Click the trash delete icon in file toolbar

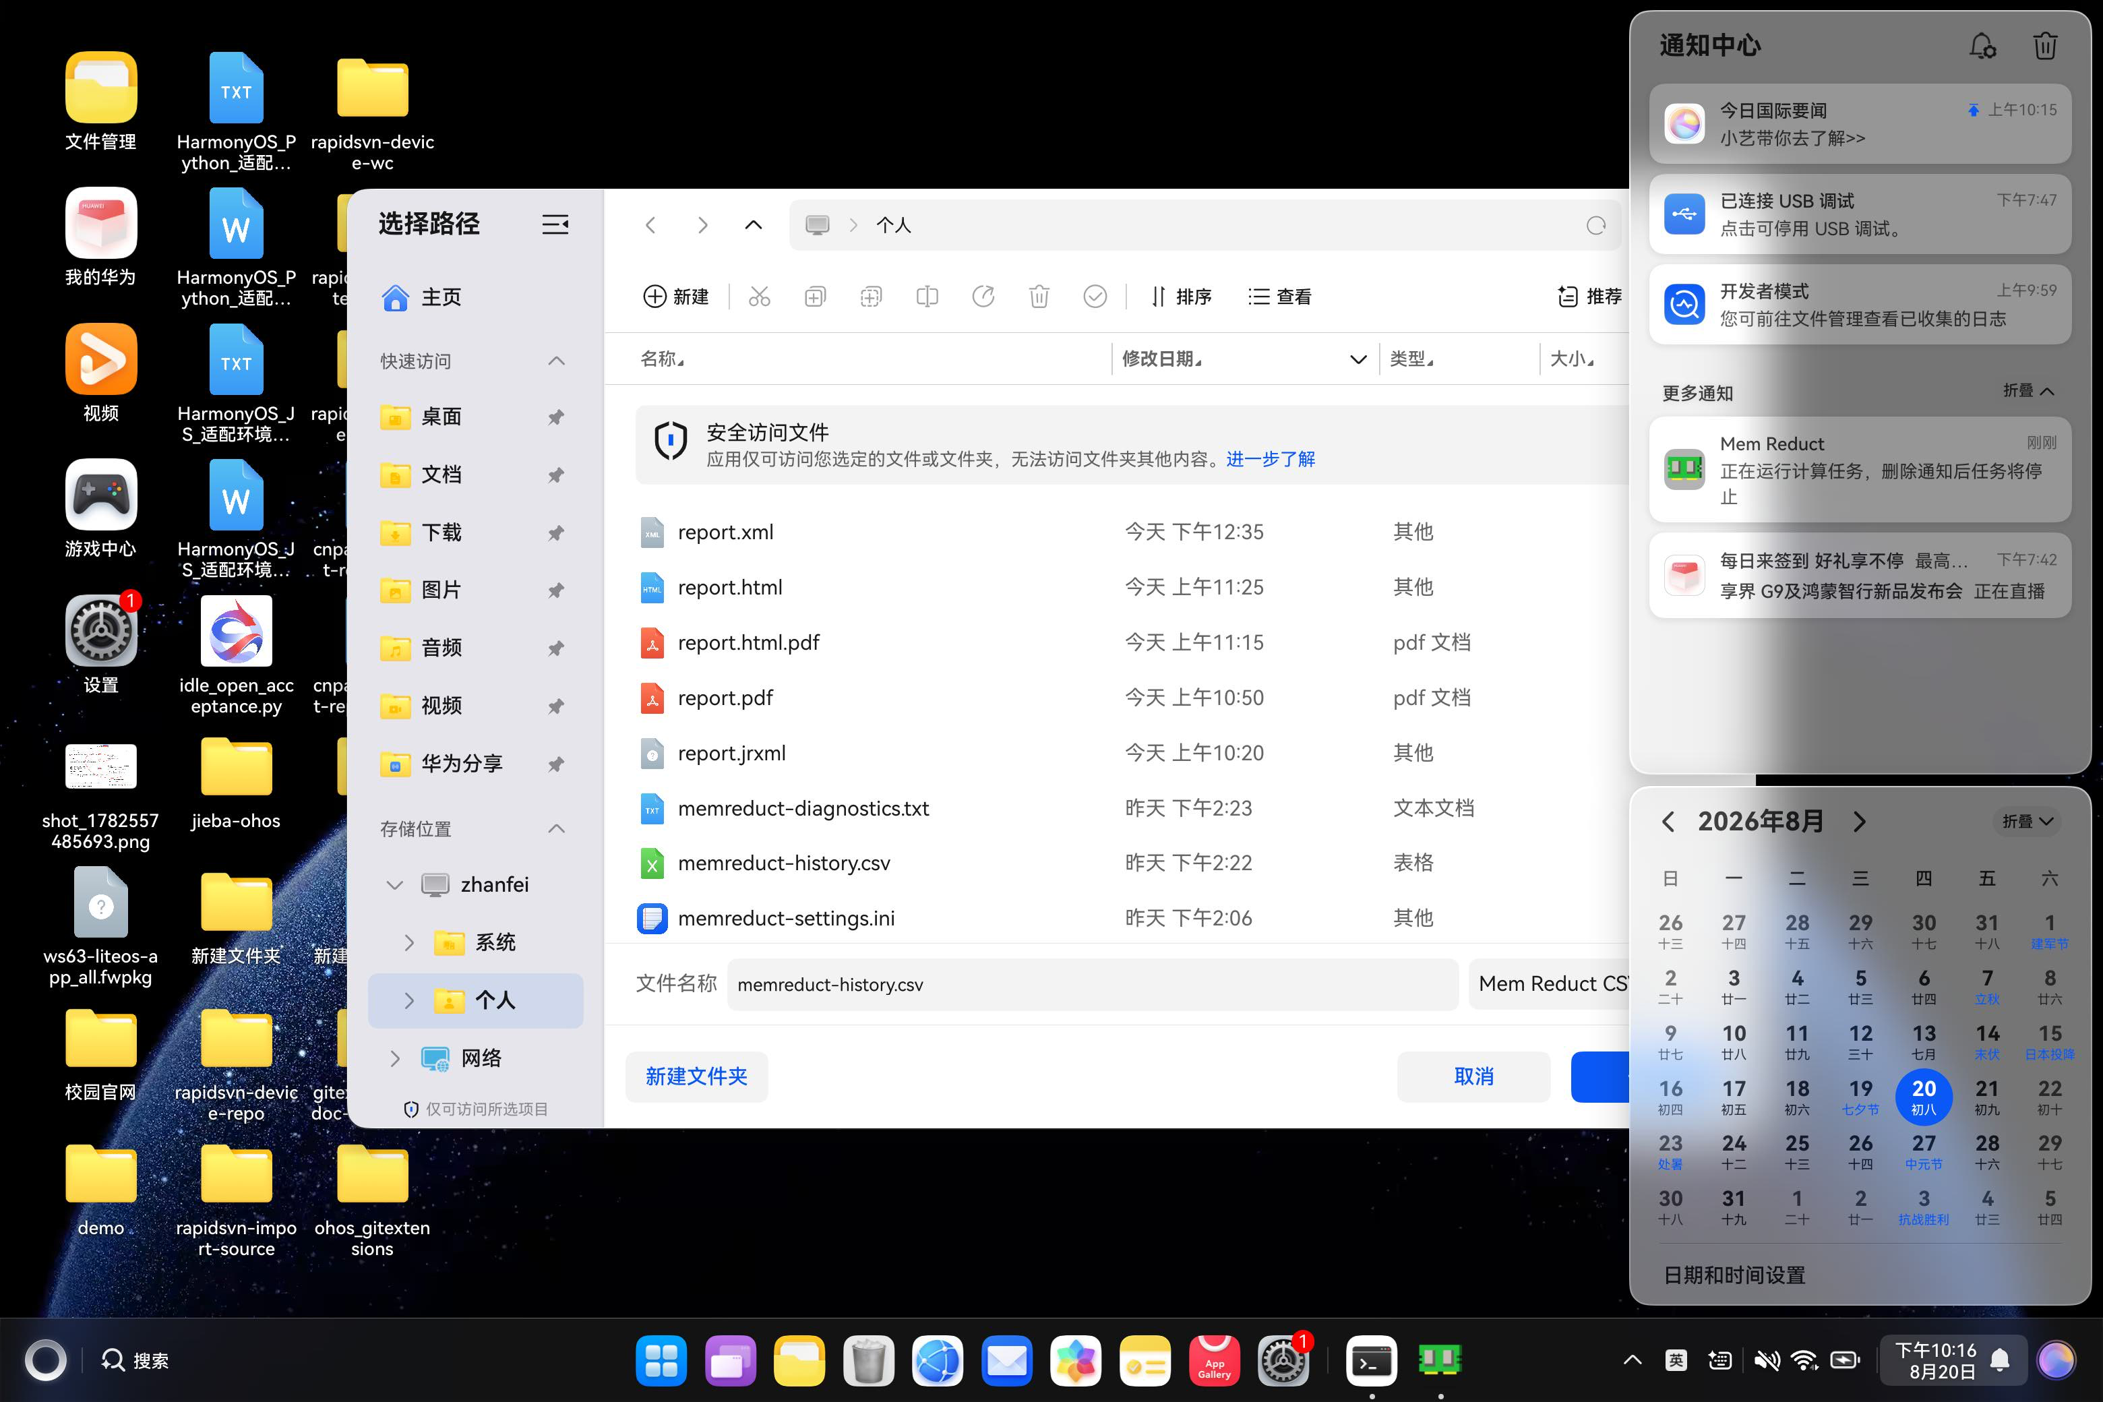(x=1039, y=296)
